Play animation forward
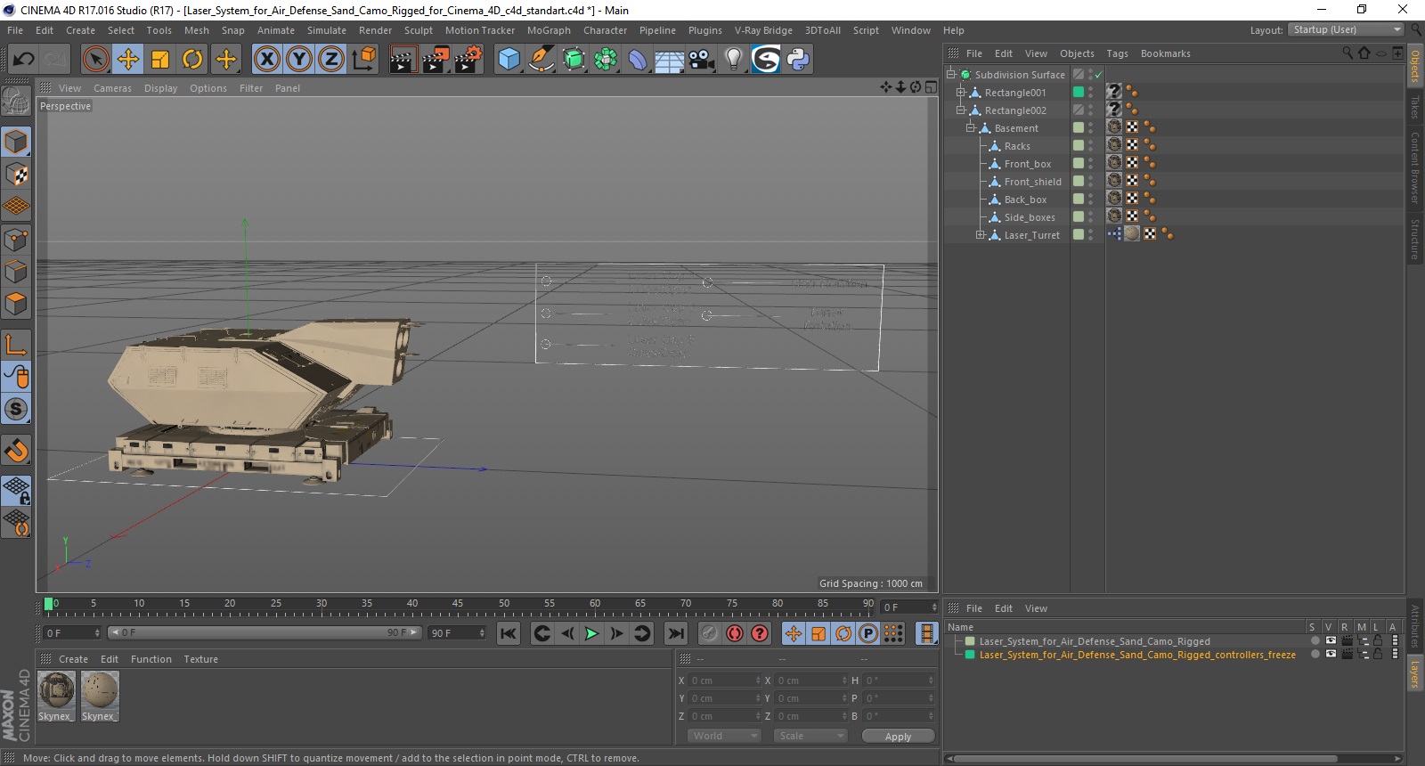The image size is (1425, 766). point(591,633)
